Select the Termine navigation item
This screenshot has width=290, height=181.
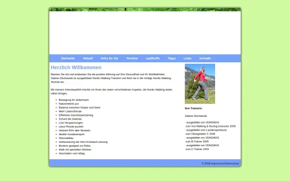click(132, 58)
